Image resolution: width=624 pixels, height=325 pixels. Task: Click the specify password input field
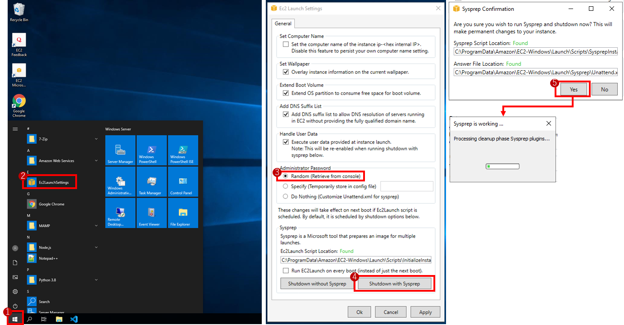[x=407, y=186]
